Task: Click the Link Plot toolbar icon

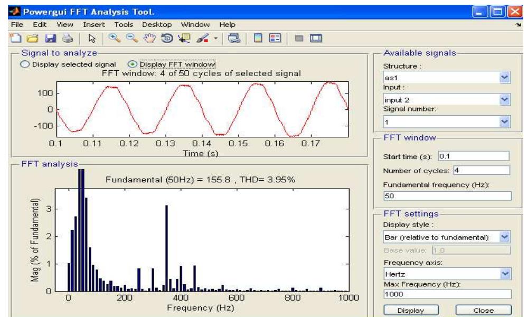Action: pyautogui.click(x=234, y=38)
